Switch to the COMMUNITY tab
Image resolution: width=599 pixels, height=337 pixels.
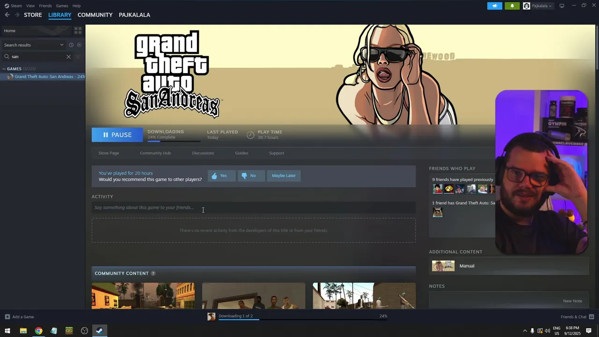95,15
